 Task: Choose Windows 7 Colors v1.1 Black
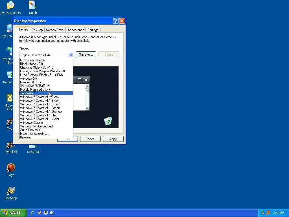46,97
